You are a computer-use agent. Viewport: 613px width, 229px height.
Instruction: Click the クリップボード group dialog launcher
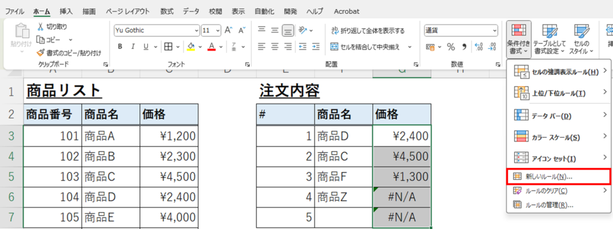click(105, 64)
